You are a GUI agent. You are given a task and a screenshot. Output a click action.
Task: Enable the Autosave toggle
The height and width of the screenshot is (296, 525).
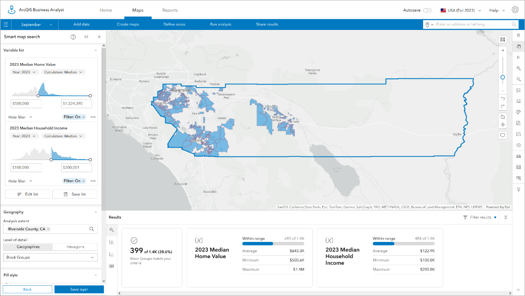(428, 10)
